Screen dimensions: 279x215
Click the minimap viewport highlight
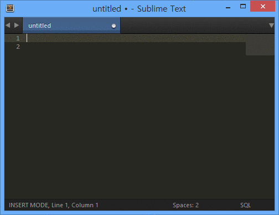(260, 45)
